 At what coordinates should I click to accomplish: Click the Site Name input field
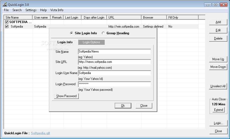tap(114, 51)
